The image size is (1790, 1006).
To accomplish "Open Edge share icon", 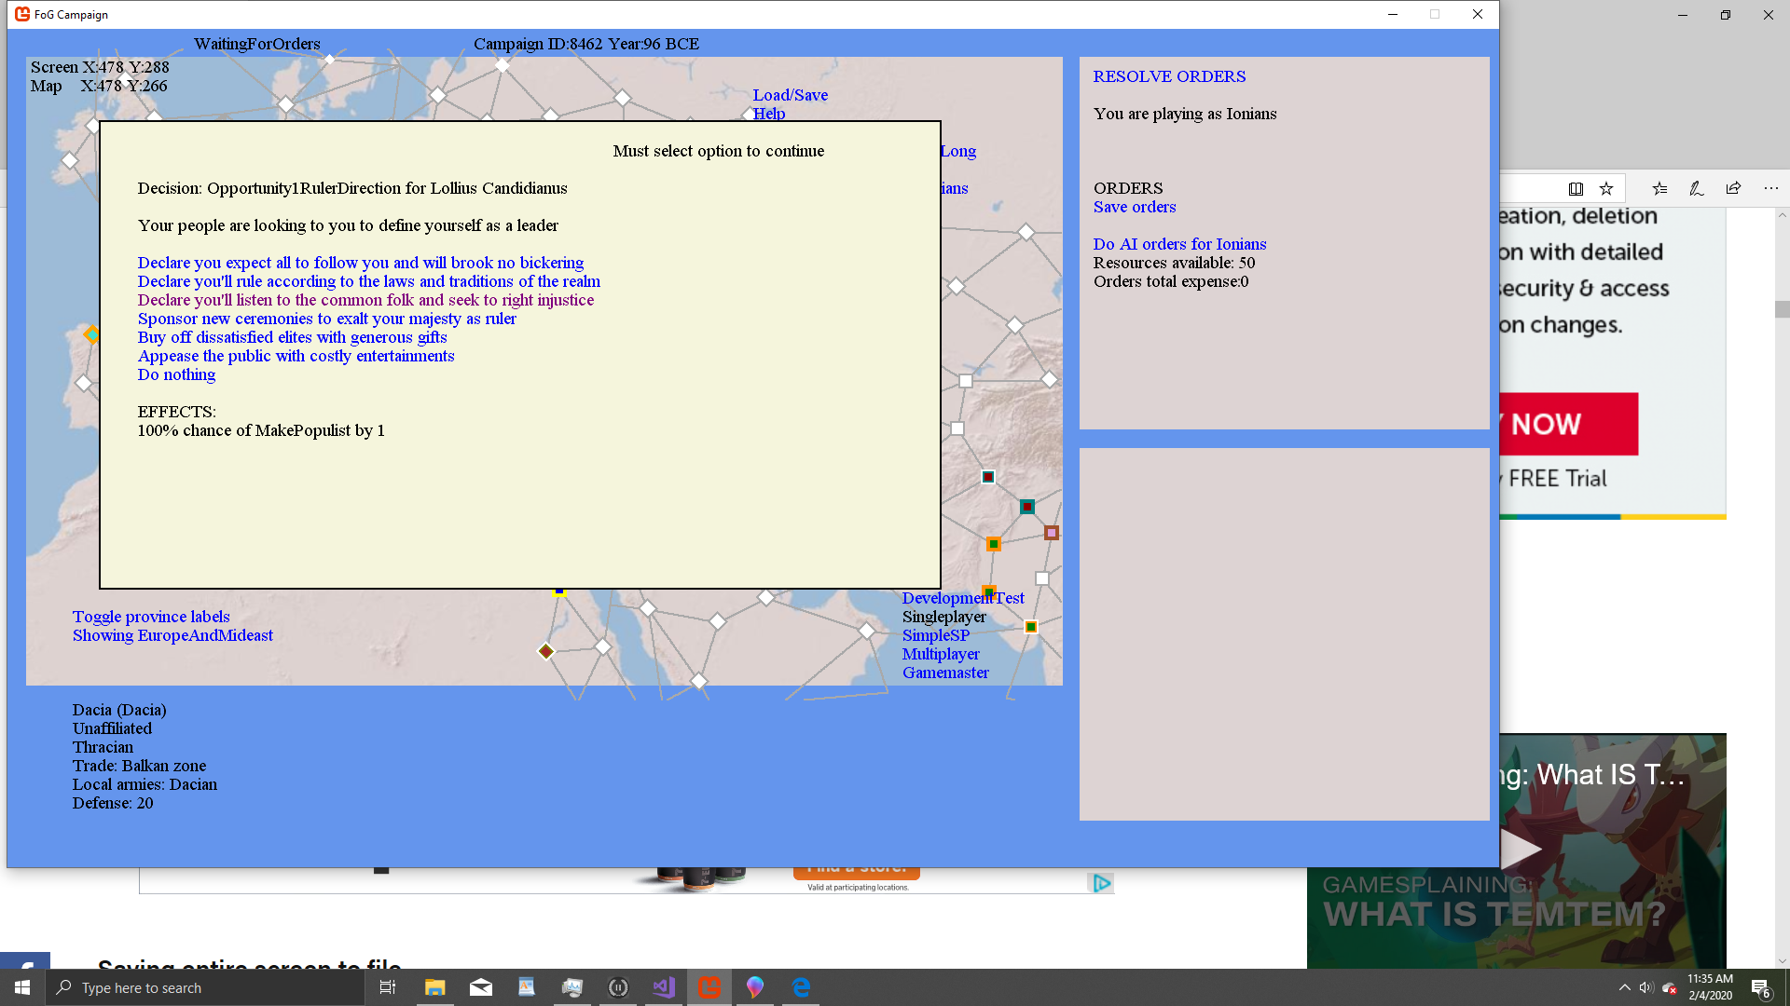I will 1733,188.
